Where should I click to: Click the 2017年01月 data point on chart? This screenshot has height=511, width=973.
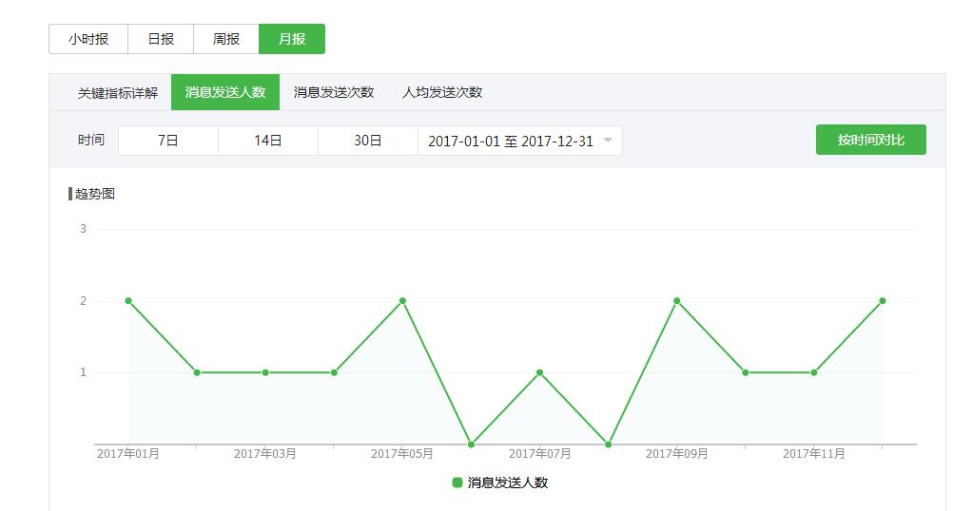click(128, 301)
